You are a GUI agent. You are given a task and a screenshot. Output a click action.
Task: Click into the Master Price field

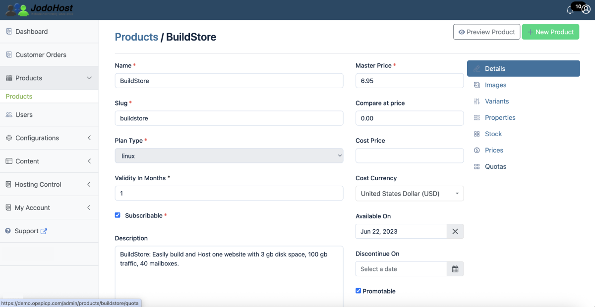tap(410, 81)
